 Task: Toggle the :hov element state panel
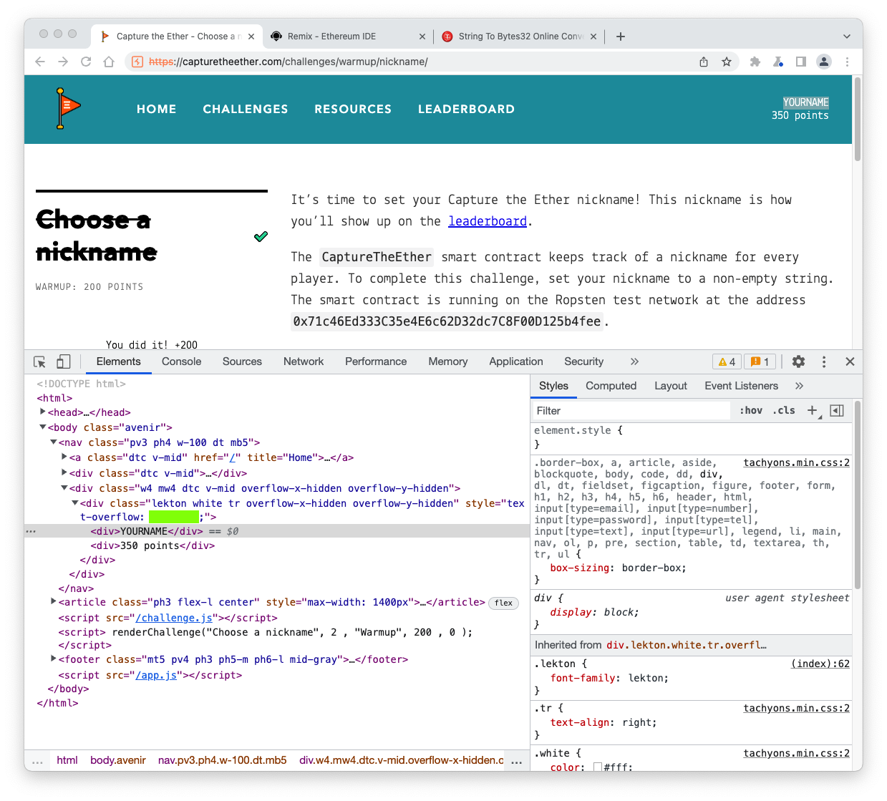click(750, 410)
